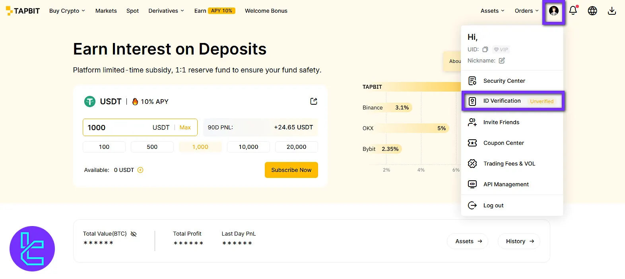Click the notification bell icon
The image size is (625, 279).
point(573,11)
